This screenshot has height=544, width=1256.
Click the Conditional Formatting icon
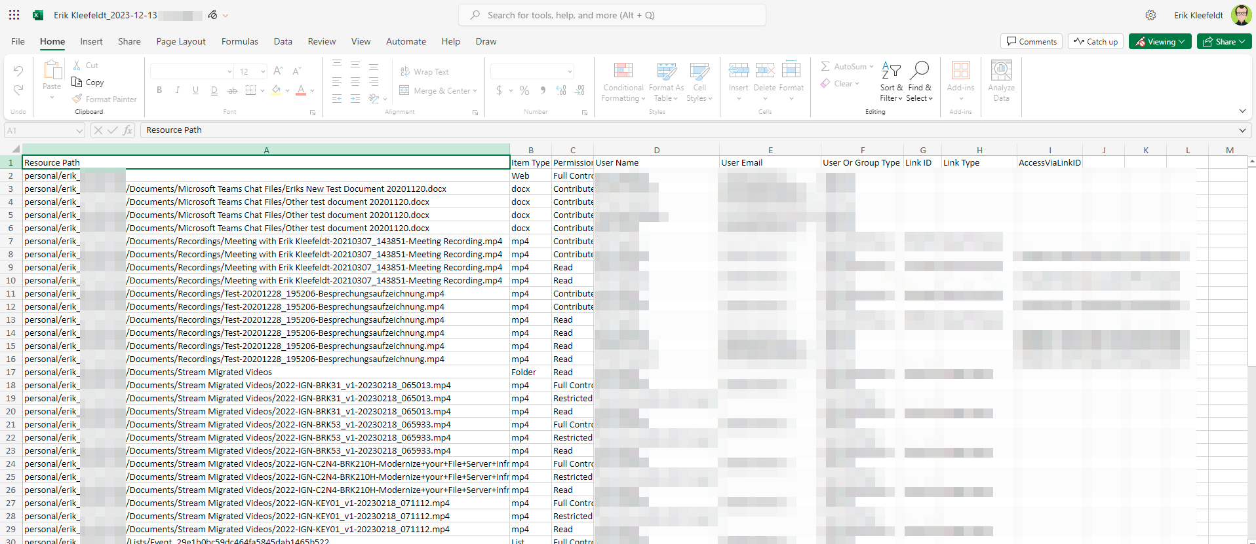pos(623,71)
